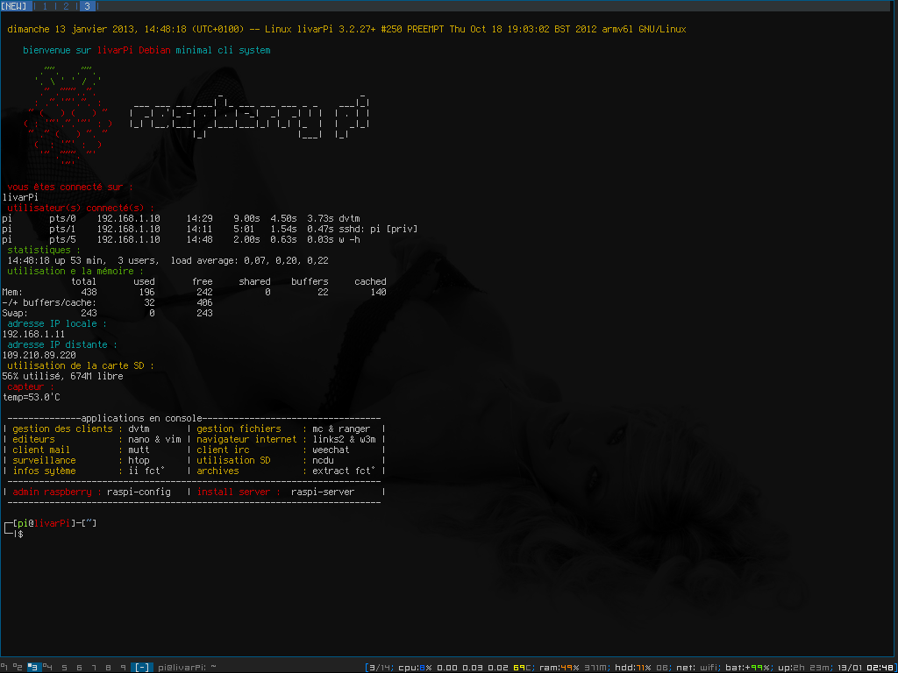Click the red raspberry ASCII art logo

(x=68, y=116)
